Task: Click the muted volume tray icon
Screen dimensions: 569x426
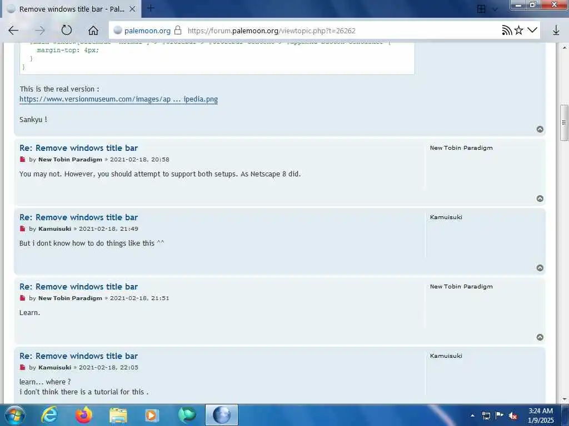Action: [513, 415]
